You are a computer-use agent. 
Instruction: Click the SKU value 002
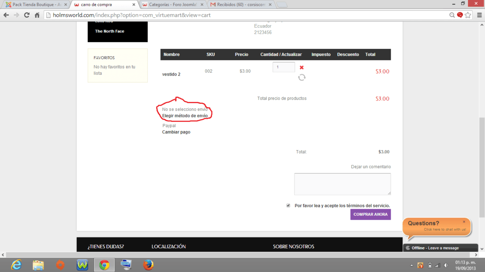click(209, 71)
